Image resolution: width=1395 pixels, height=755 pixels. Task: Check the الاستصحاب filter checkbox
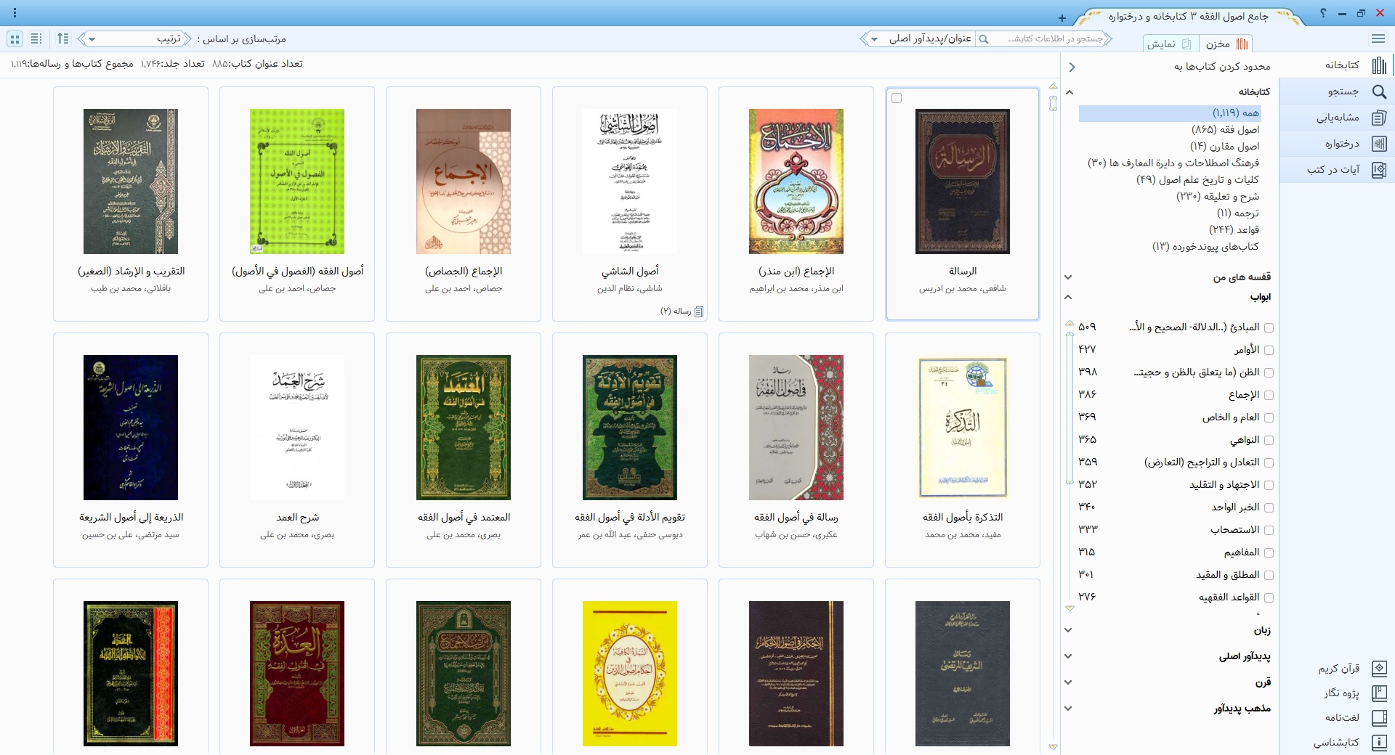pyautogui.click(x=1269, y=530)
